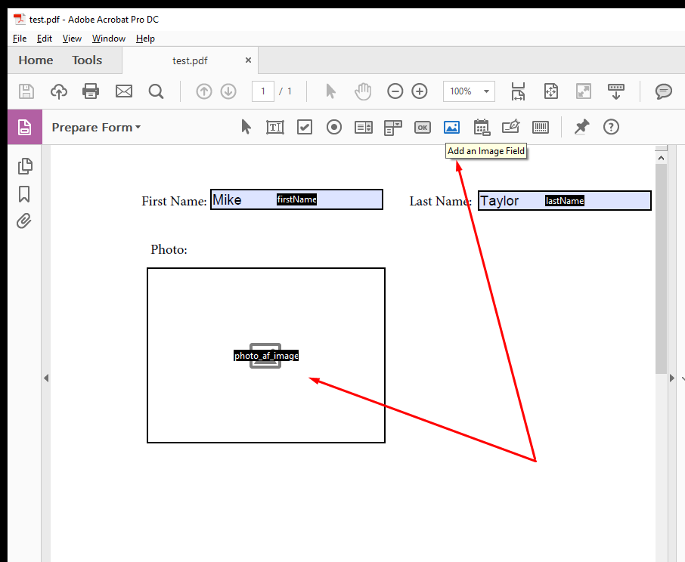This screenshot has width=685, height=562.
Task: Add a Radio Button field tool
Action: click(x=334, y=128)
